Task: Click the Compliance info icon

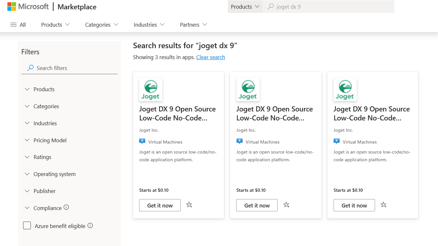Action: (x=66, y=207)
